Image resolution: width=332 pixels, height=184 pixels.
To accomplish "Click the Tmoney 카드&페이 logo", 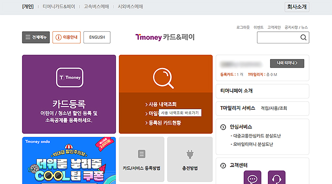I will point(165,37).
